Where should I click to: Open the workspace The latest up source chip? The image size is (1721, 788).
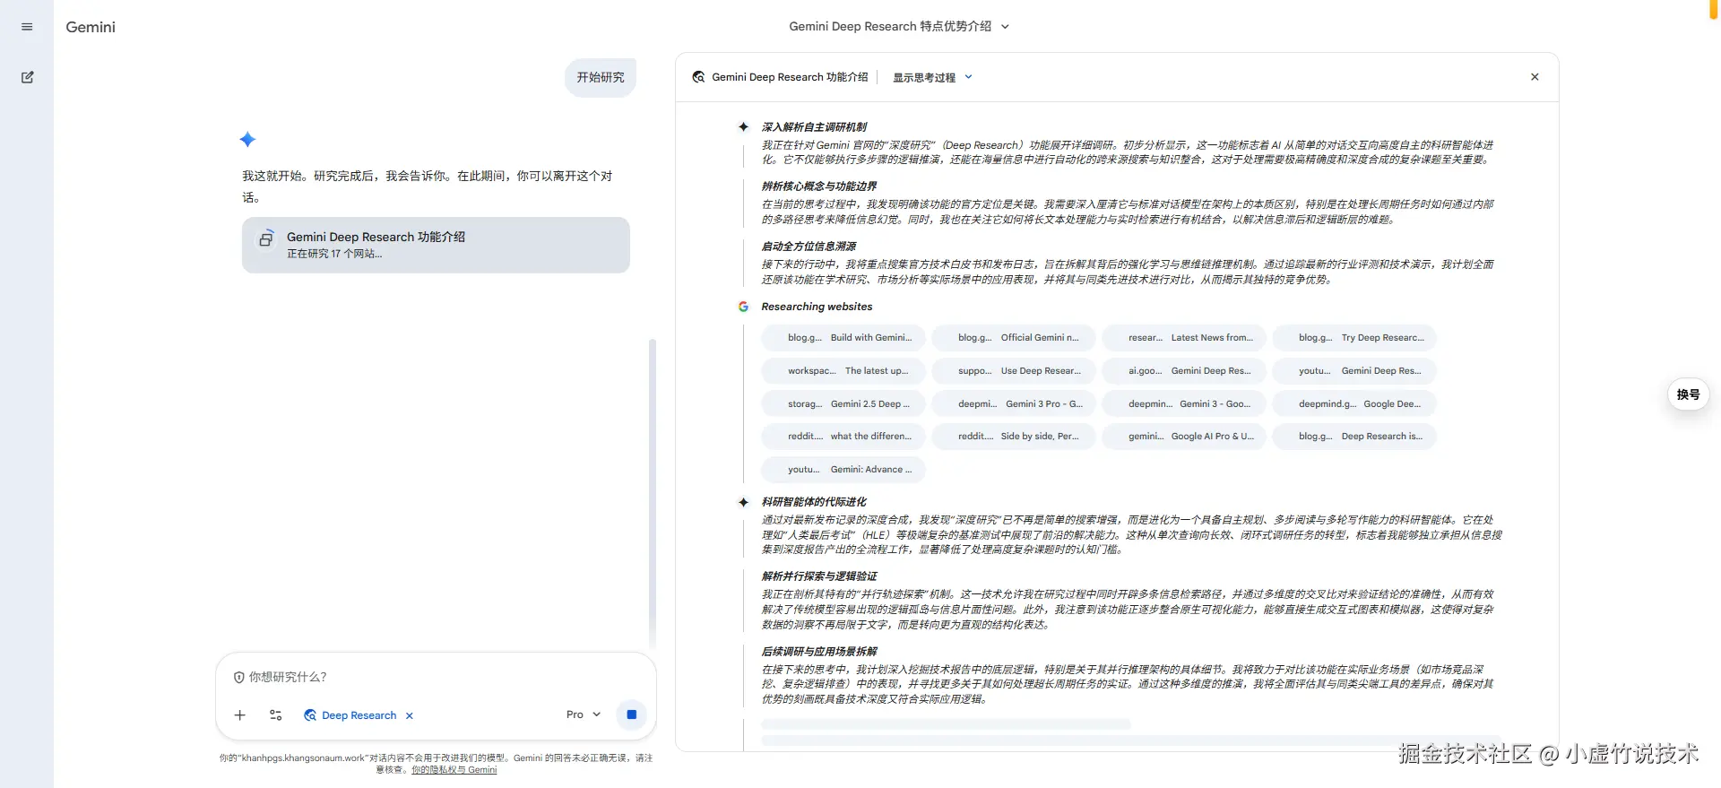843,371
